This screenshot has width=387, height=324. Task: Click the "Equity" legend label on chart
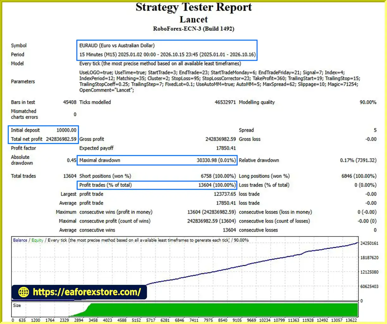click(37, 240)
